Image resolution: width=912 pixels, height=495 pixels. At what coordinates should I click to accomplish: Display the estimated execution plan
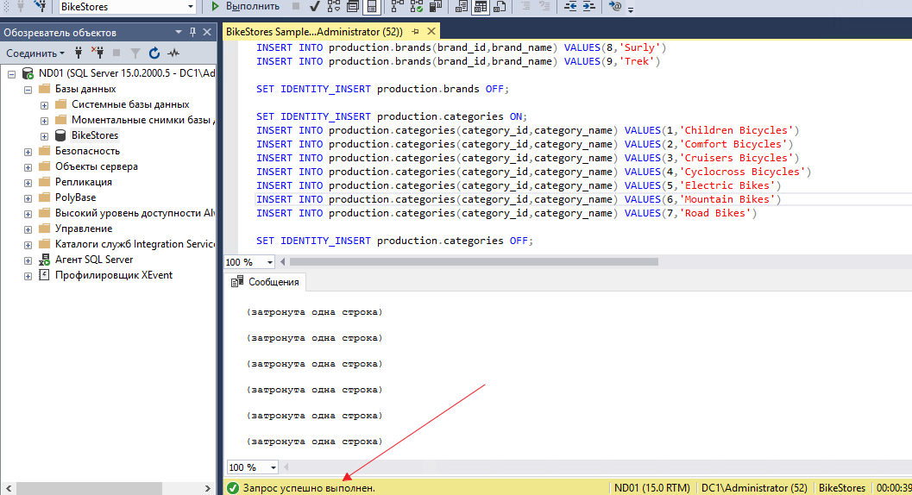point(334,6)
